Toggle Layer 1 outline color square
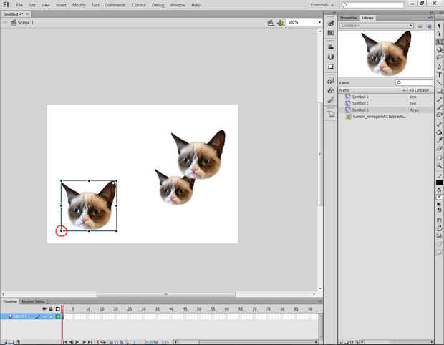Viewport: 444px width, 345px height. pyautogui.click(x=57, y=316)
